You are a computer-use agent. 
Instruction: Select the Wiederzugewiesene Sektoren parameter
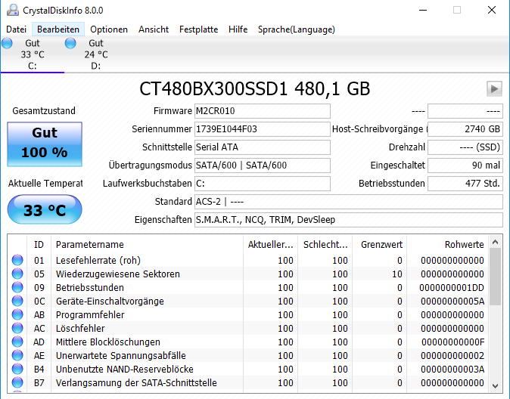(248, 274)
